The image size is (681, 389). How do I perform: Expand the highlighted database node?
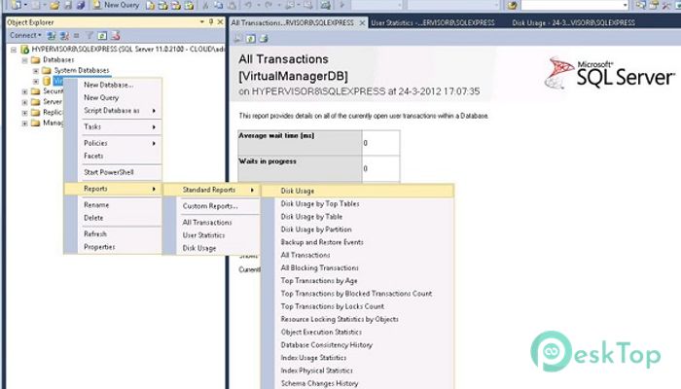[x=36, y=81]
